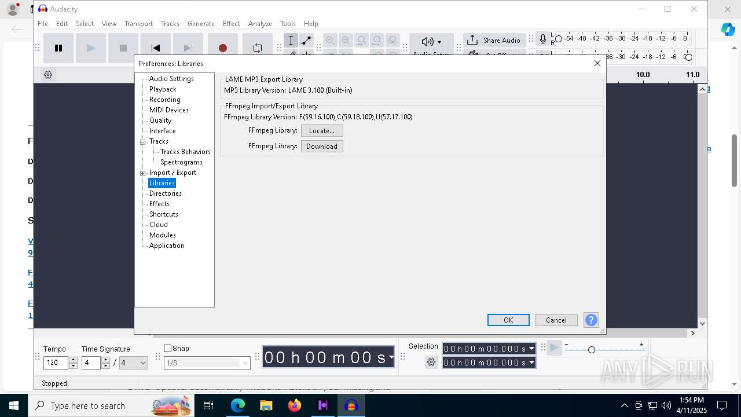
Task: Enable the Snap checkbox
Action: 168,349
